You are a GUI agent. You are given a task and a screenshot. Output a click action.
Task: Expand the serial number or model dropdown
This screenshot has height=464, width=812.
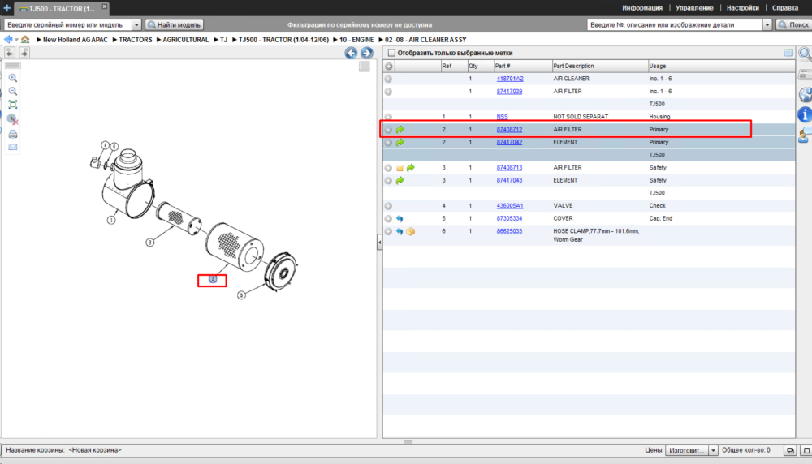coord(136,25)
